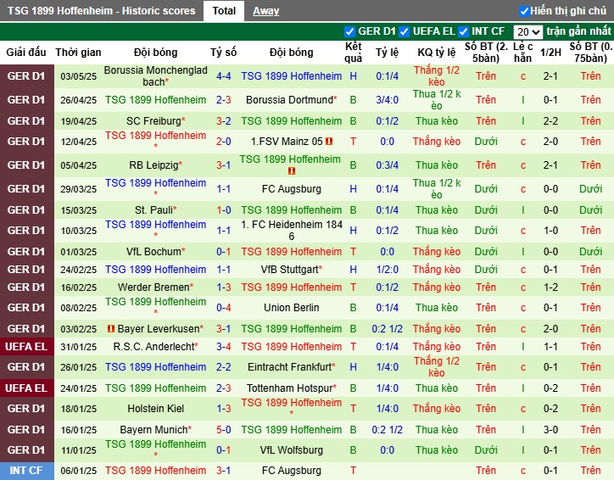Open the Away tab
This screenshot has height=480, width=614.
(x=266, y=11)
